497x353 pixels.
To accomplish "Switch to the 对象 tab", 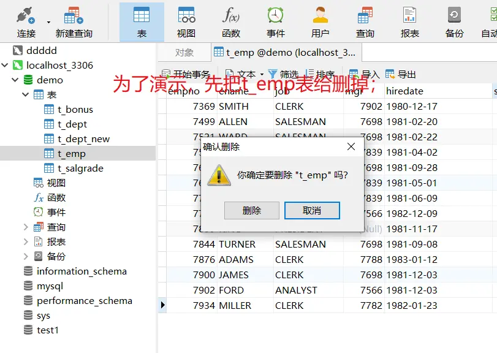I will [184, 53].
